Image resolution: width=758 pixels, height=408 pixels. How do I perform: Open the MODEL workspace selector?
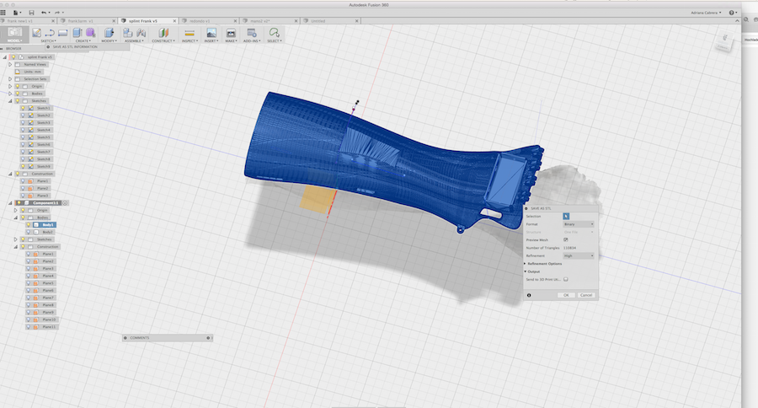point(14,35)
